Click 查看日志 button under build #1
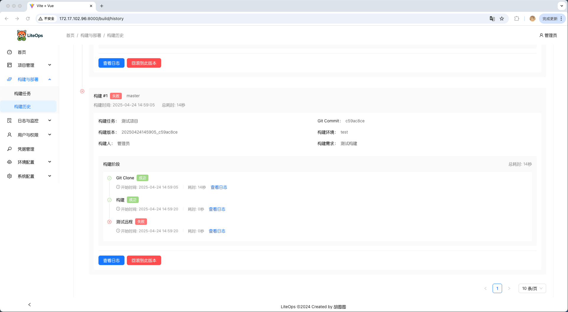Image resolution: width=568 pixels, height=312 pixels. point(111,260)
